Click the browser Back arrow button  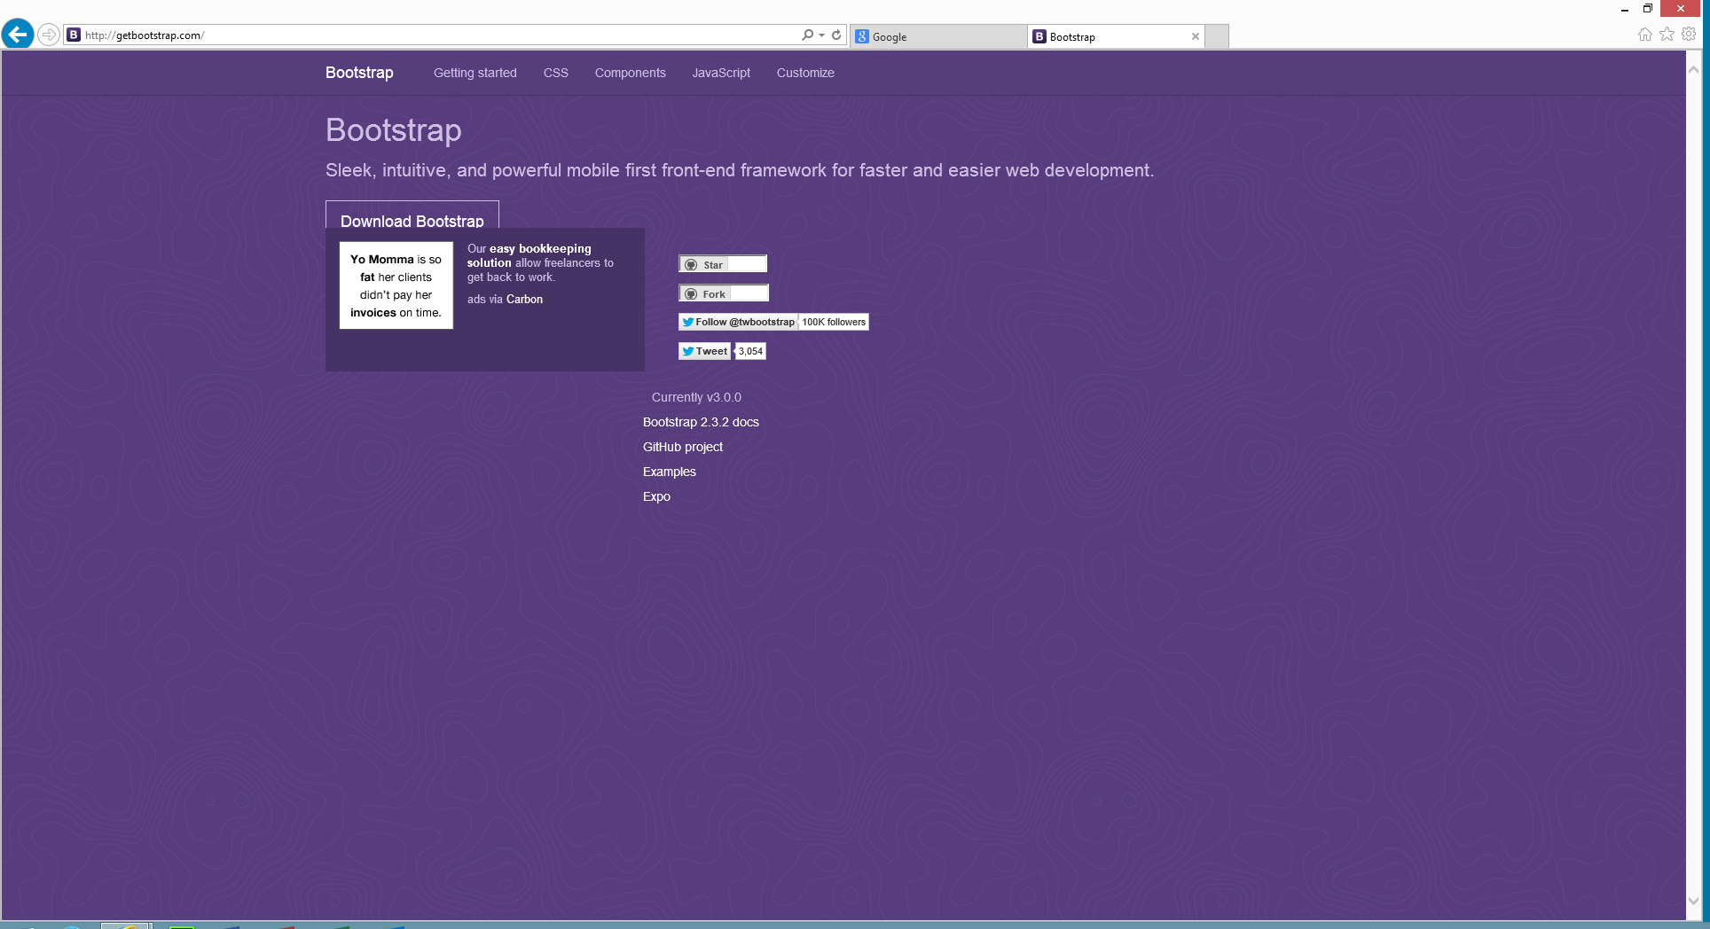tap(18, 35)
